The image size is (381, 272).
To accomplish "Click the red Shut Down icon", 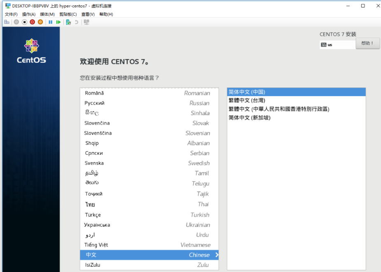I will [x=32, y=22].
